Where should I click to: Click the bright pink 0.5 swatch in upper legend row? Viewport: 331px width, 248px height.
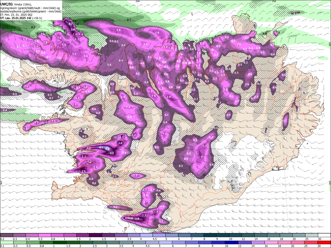point(44,235)
